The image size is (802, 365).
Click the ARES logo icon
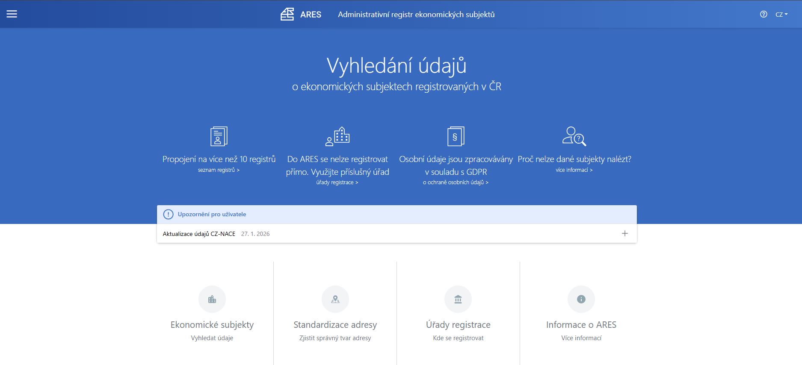(287, 14)
